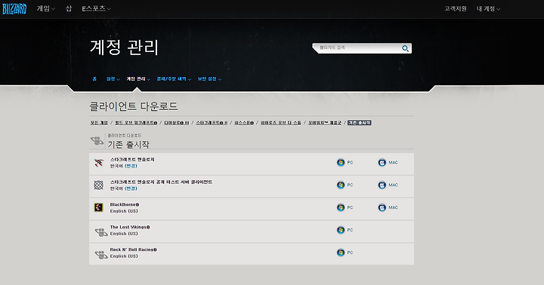The height and width of the screenshot is (285, 544).
Task: Open the 게임 dropdown in the top bar
Action: click(x=46, y=8)
